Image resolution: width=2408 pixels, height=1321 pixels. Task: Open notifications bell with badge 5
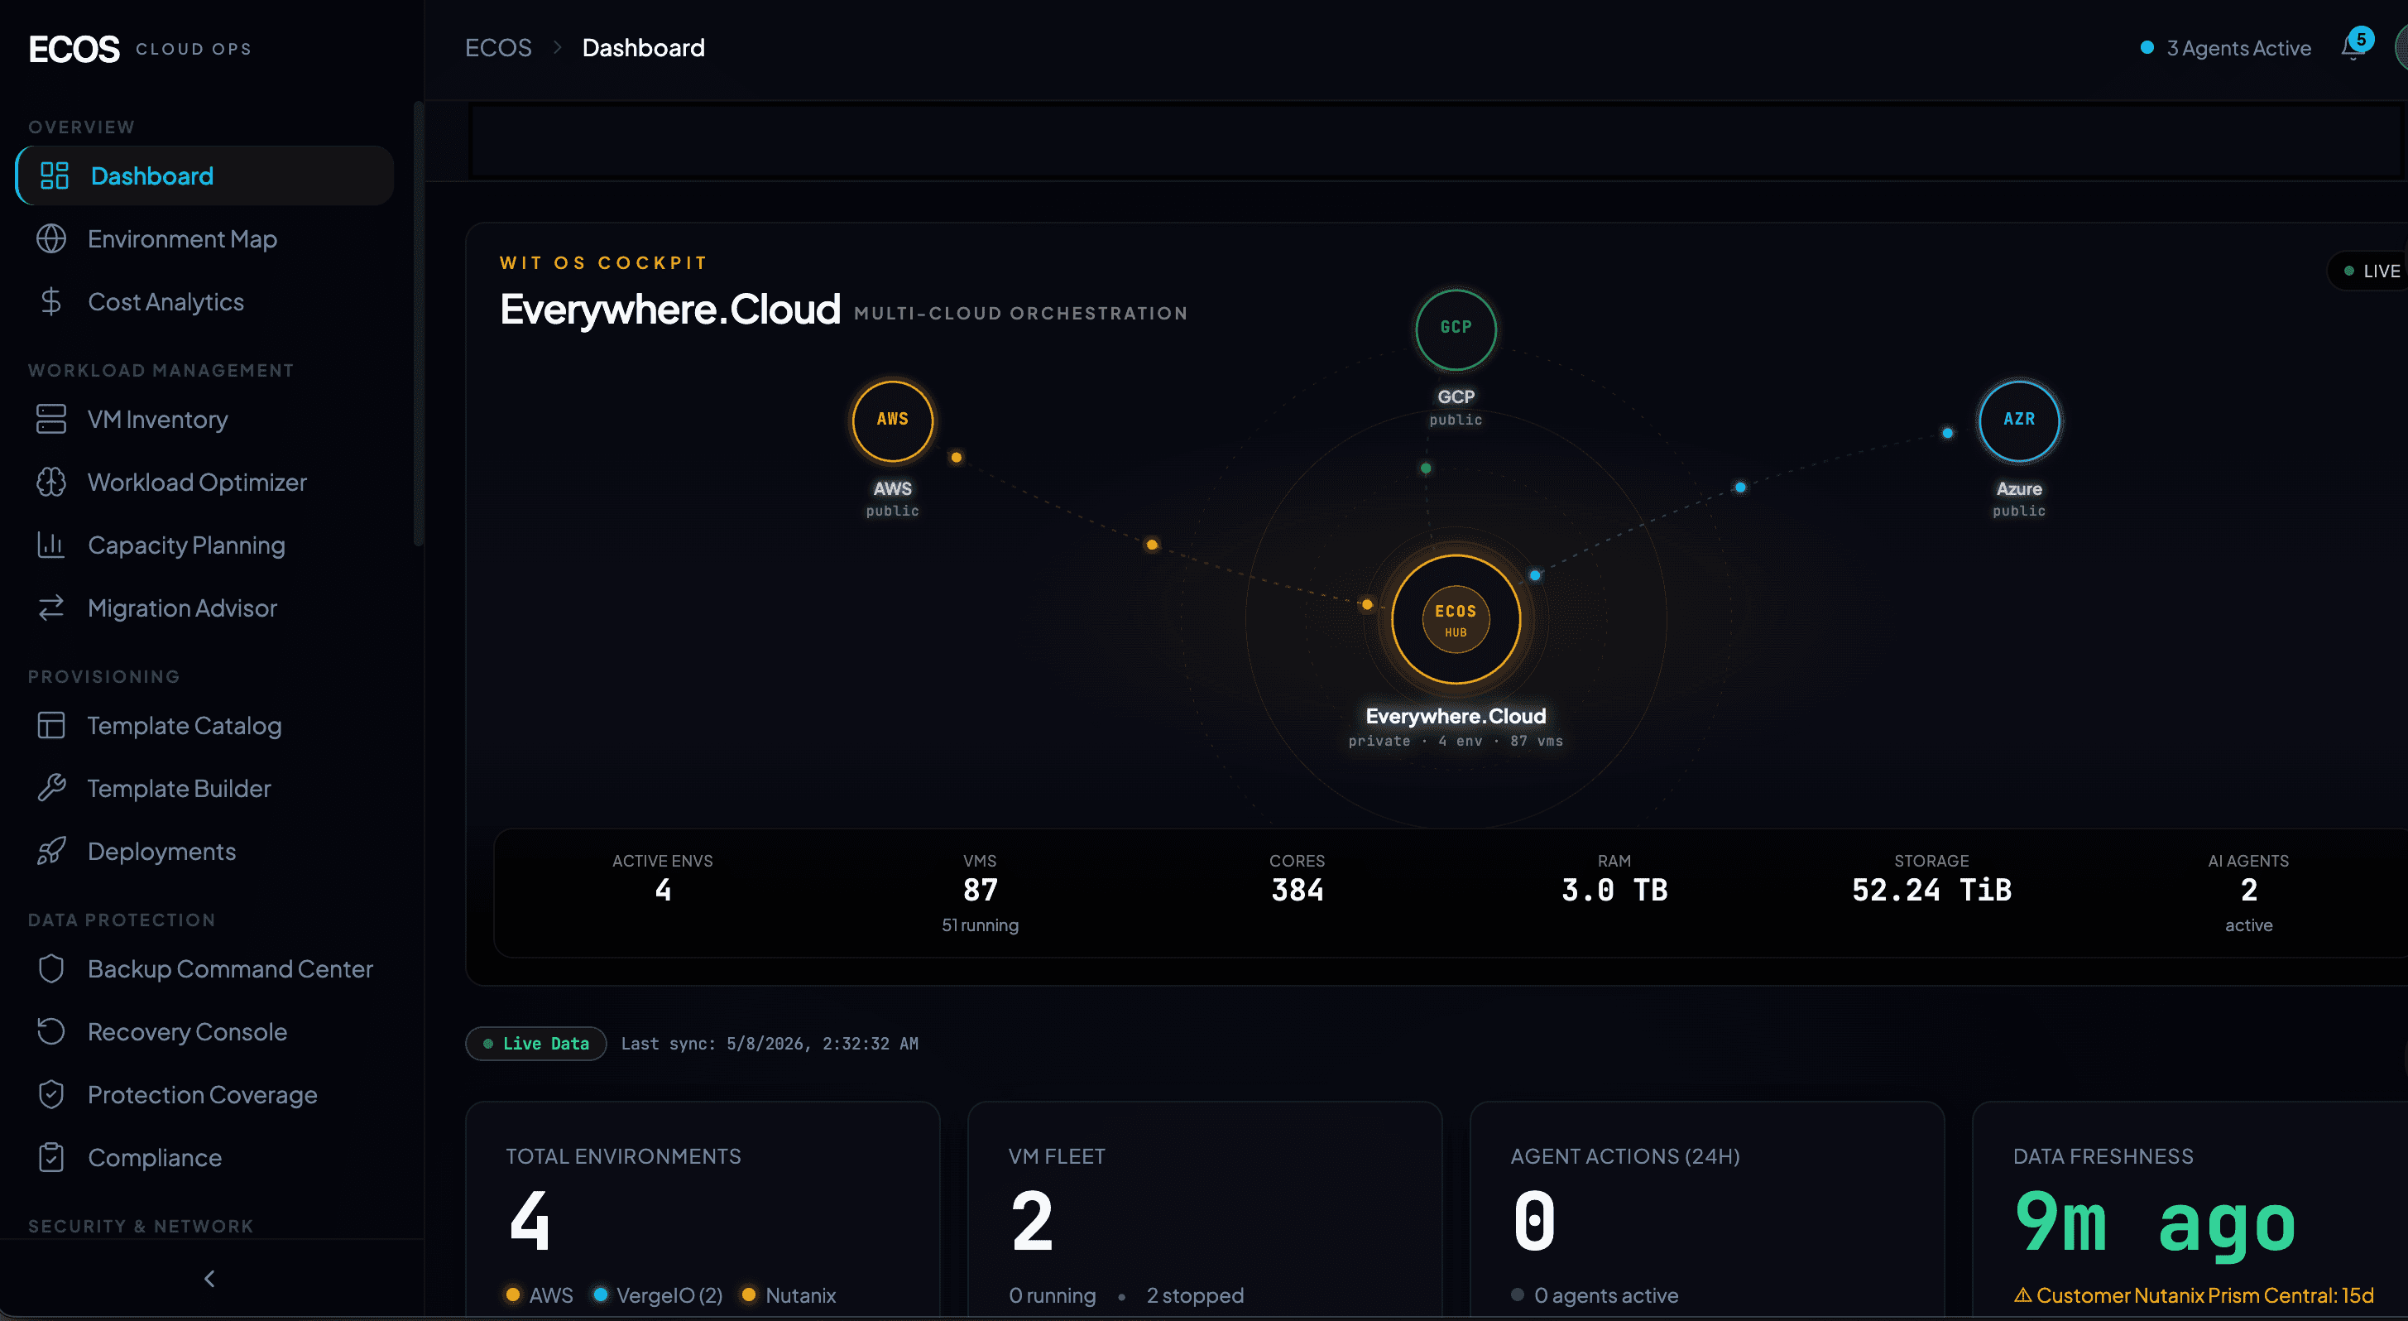(2353, 46)
